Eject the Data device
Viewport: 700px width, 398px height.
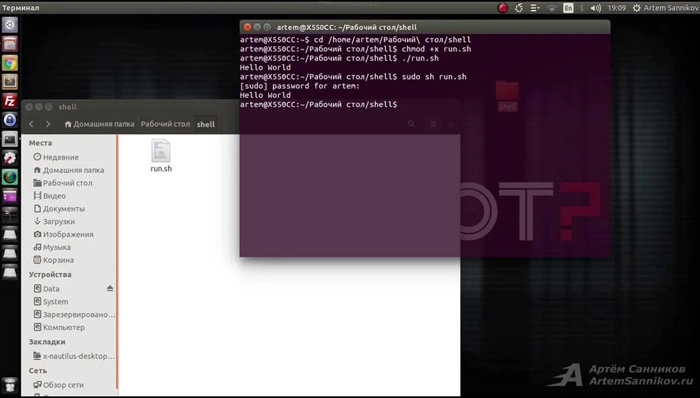coord(110,288)
